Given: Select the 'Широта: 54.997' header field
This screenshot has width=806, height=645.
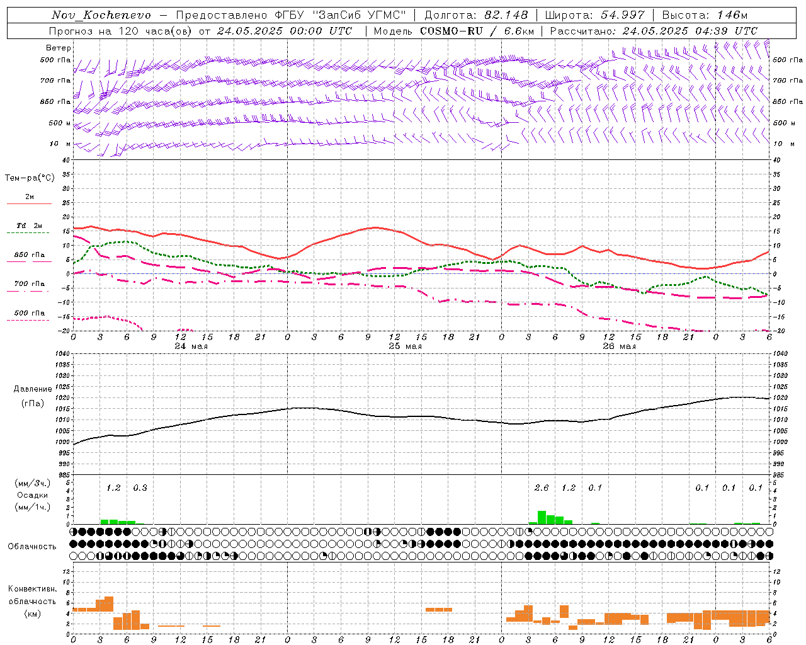Looking at the screenshot, I should coord(594,15).
